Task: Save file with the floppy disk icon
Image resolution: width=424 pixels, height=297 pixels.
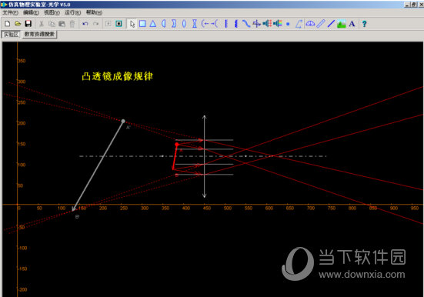Action: pos(28,24)
